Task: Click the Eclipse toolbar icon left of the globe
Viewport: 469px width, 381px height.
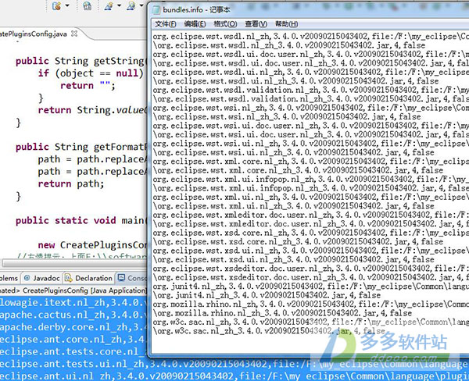Action: tap(56, 6)
